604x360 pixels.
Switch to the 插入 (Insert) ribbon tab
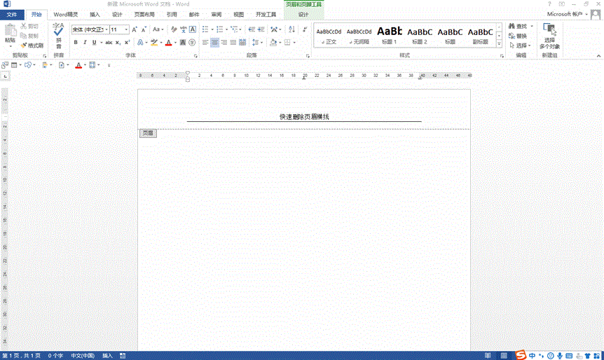click(x=95, y=14)
